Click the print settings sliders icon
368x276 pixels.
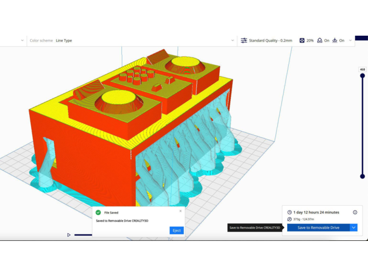coord(244,40)
